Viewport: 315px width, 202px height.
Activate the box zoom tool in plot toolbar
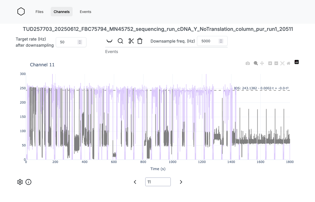tap(256, 63)
